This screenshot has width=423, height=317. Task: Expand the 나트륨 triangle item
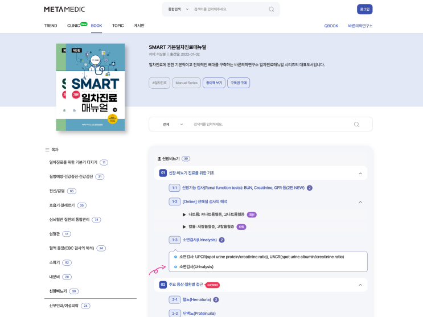[x=184, y=215]
